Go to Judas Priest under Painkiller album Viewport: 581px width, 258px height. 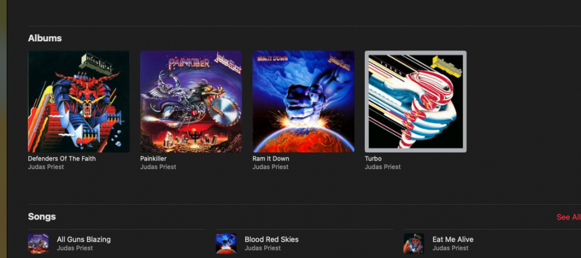coord(158,167)
